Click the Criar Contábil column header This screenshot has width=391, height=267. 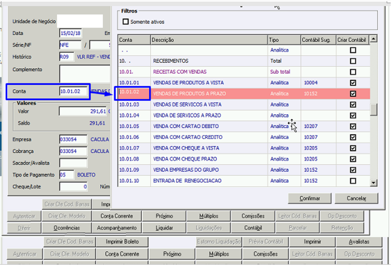352,40
